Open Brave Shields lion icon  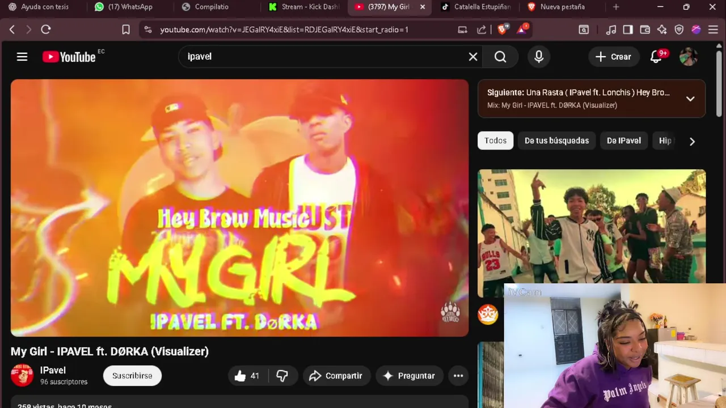501,29
